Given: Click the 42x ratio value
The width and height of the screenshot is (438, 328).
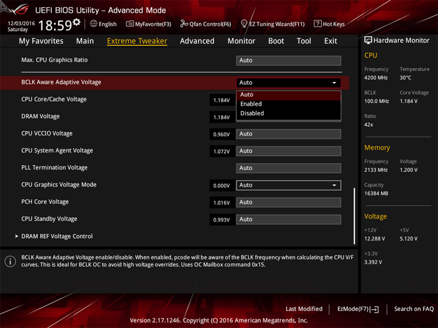Looking at the screenshot, I should click(x=369, y=125).
